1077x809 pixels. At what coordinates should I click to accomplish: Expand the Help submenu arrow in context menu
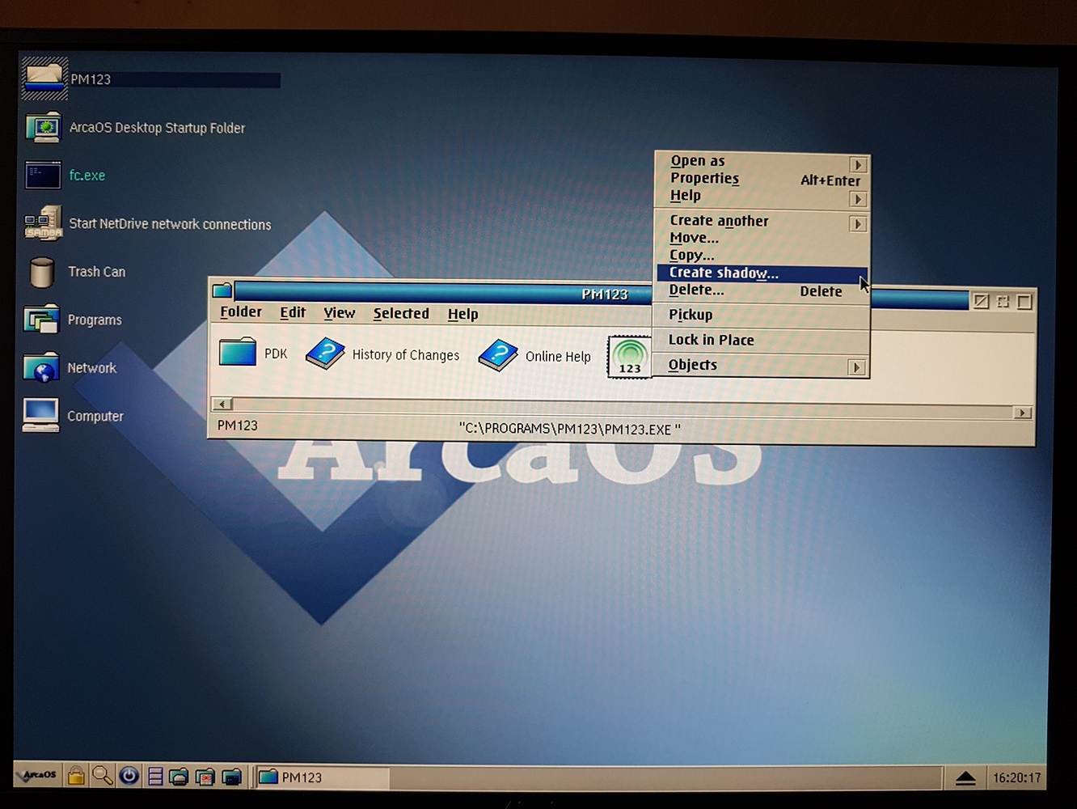pyautogui.click(x=859, y=199)
